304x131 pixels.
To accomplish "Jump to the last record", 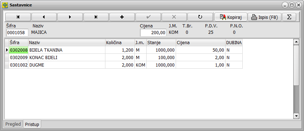I will (x=96, y=17).
